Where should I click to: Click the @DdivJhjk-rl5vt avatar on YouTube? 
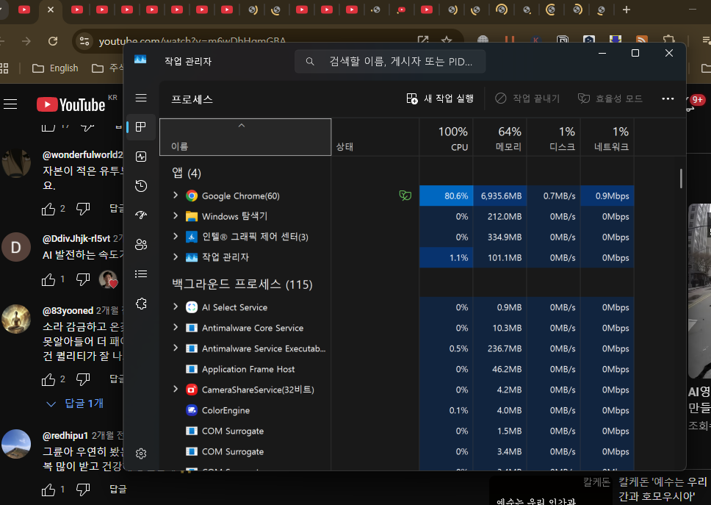pos(16,247)
